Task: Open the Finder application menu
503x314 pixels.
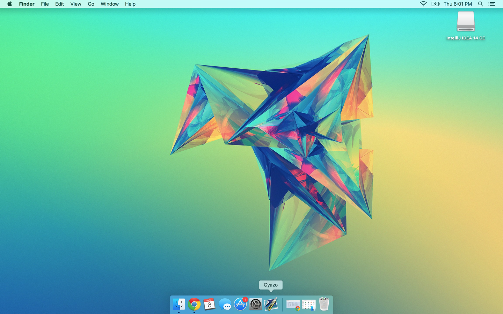Action: tap(27, 4)
